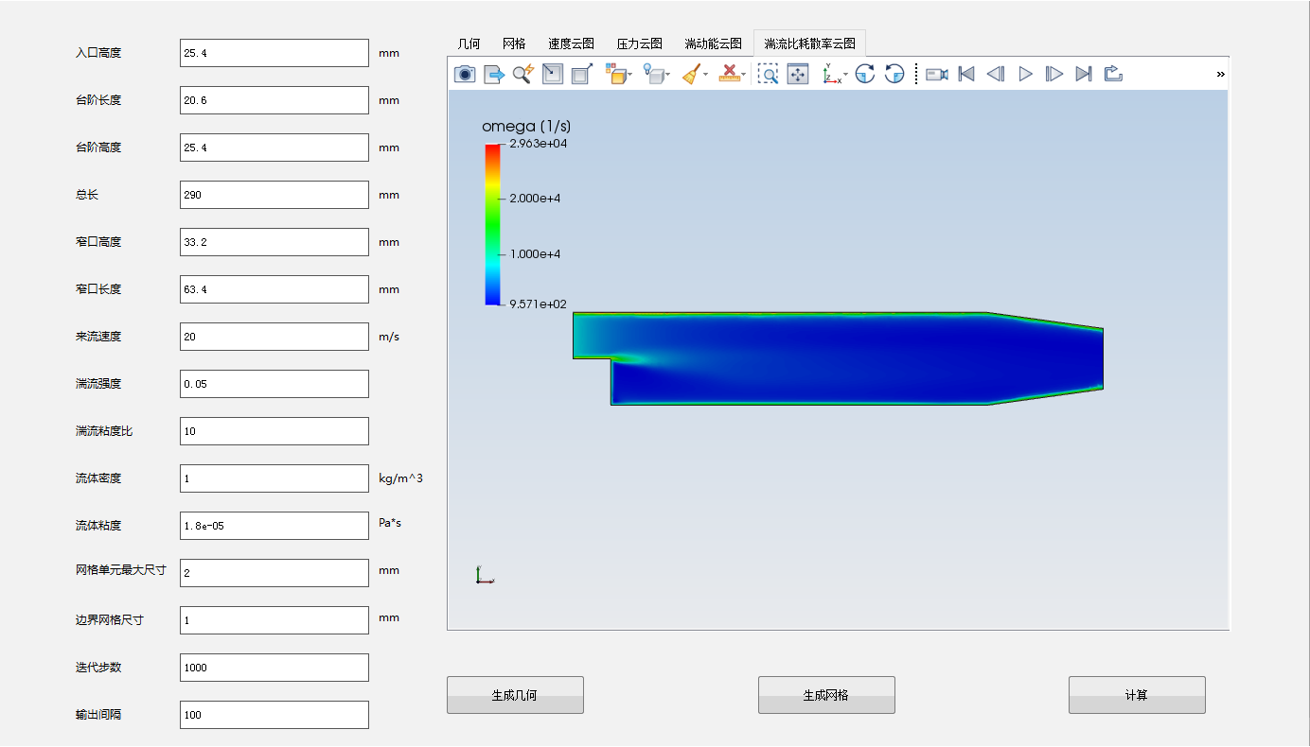
Task: Click the 生成几何 button
Action: tap(515, 695)
